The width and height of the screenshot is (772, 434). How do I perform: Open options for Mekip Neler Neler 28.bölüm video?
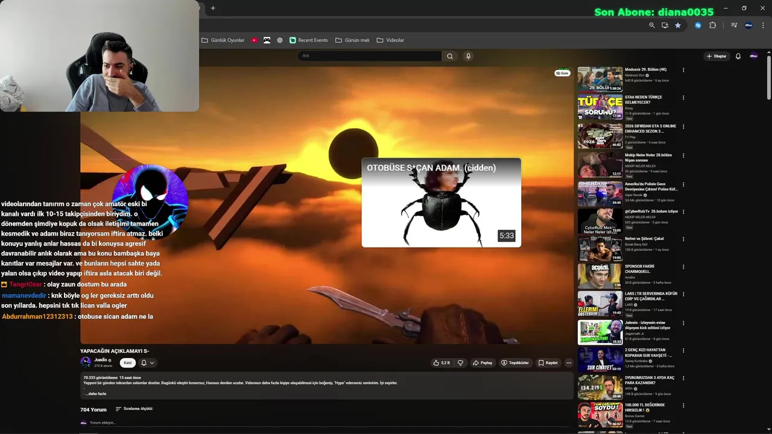[683, 156]
